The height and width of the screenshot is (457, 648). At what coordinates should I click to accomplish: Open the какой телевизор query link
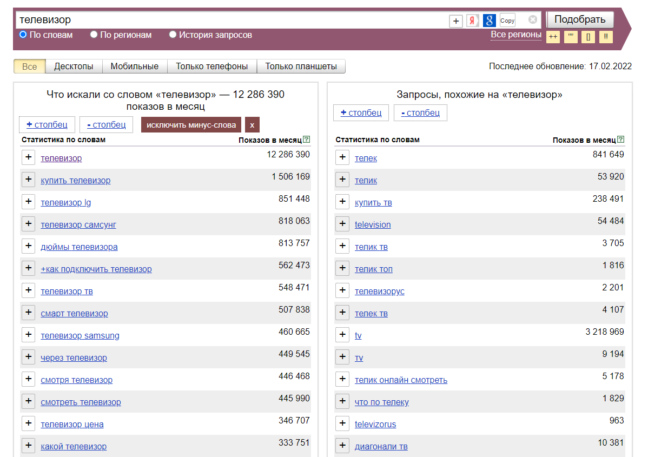[74, 447]
